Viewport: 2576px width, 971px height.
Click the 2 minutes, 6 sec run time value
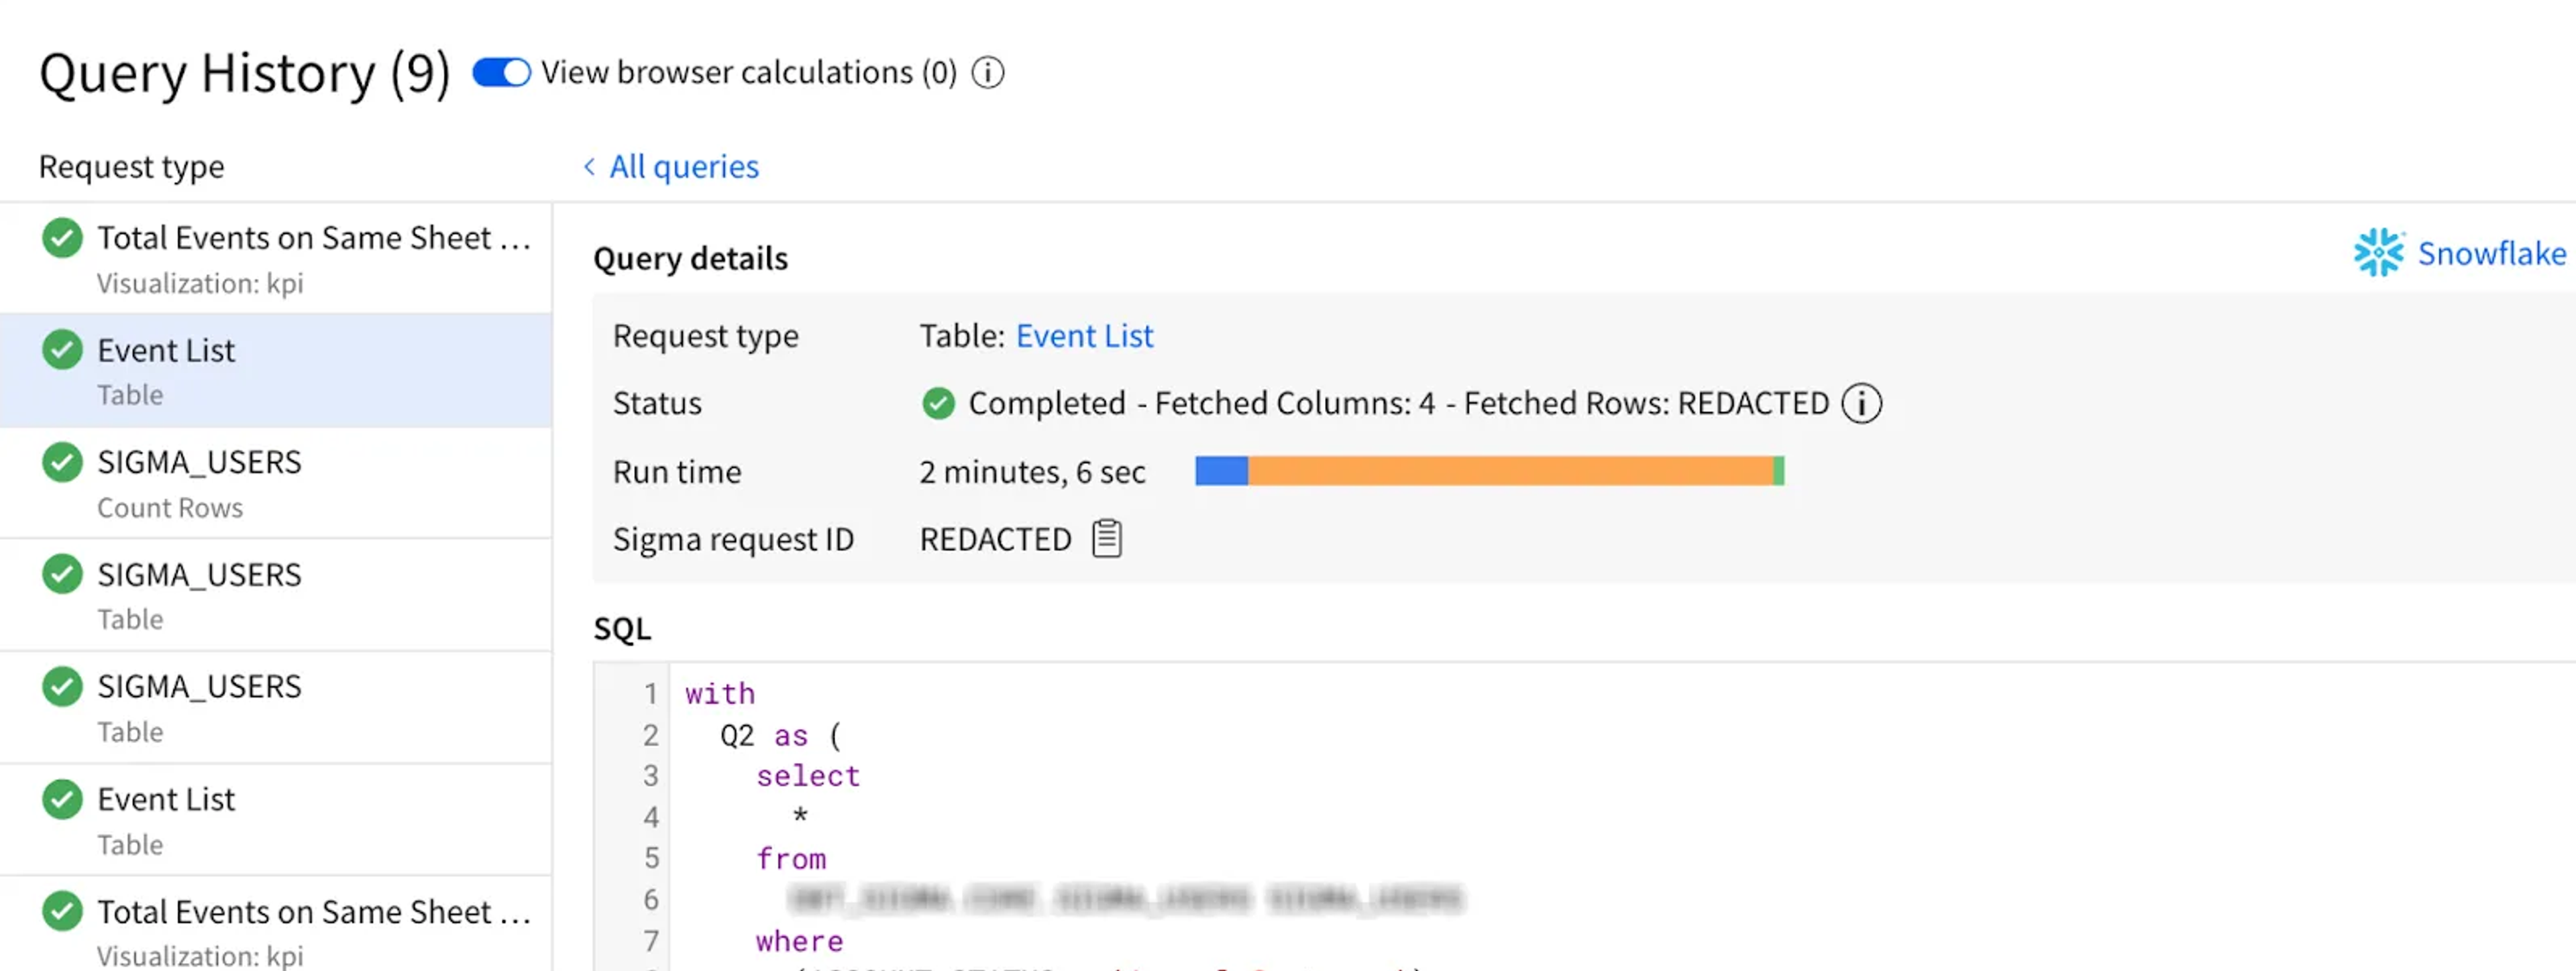1032,472
